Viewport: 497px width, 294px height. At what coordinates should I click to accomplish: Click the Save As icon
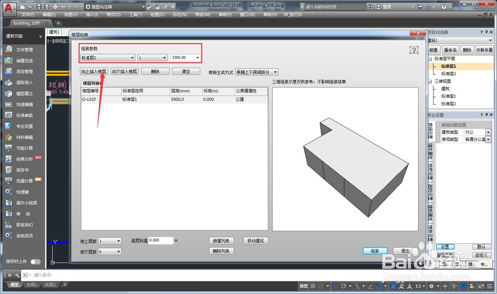tap(47, 7)
